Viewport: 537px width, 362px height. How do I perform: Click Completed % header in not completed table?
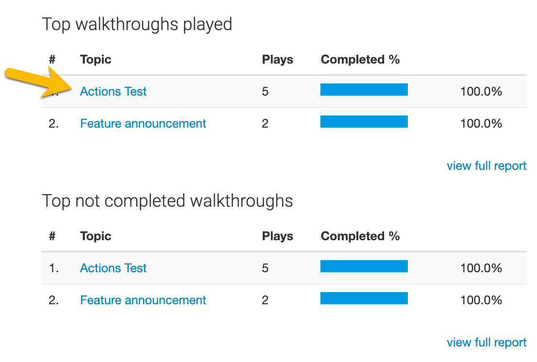360,236
